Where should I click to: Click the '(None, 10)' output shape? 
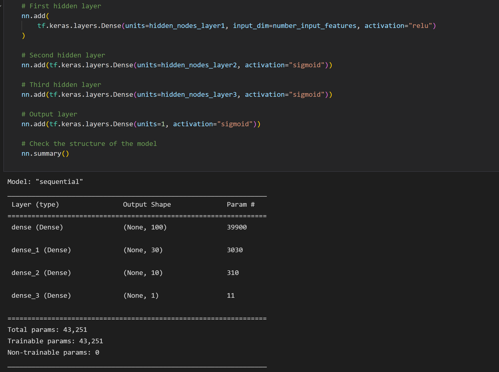point(143,273)
